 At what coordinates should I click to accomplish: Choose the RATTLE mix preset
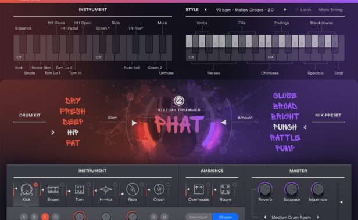285,138
